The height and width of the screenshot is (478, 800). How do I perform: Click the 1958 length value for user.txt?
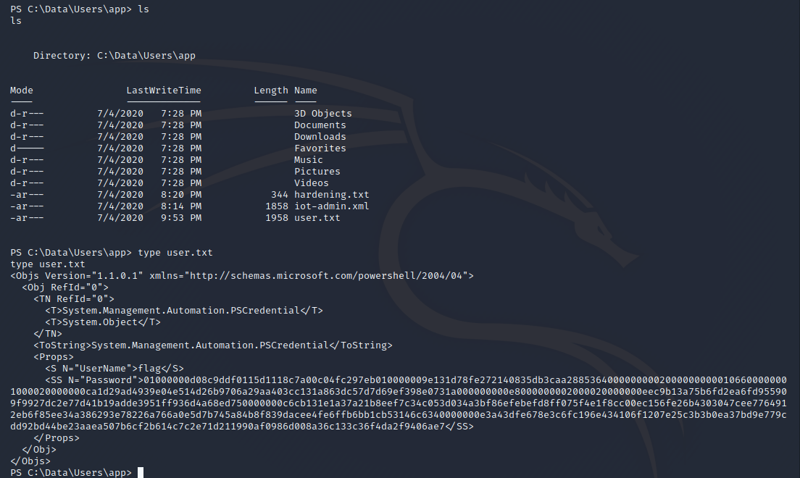pyautogui.click(x=277, y=218)
